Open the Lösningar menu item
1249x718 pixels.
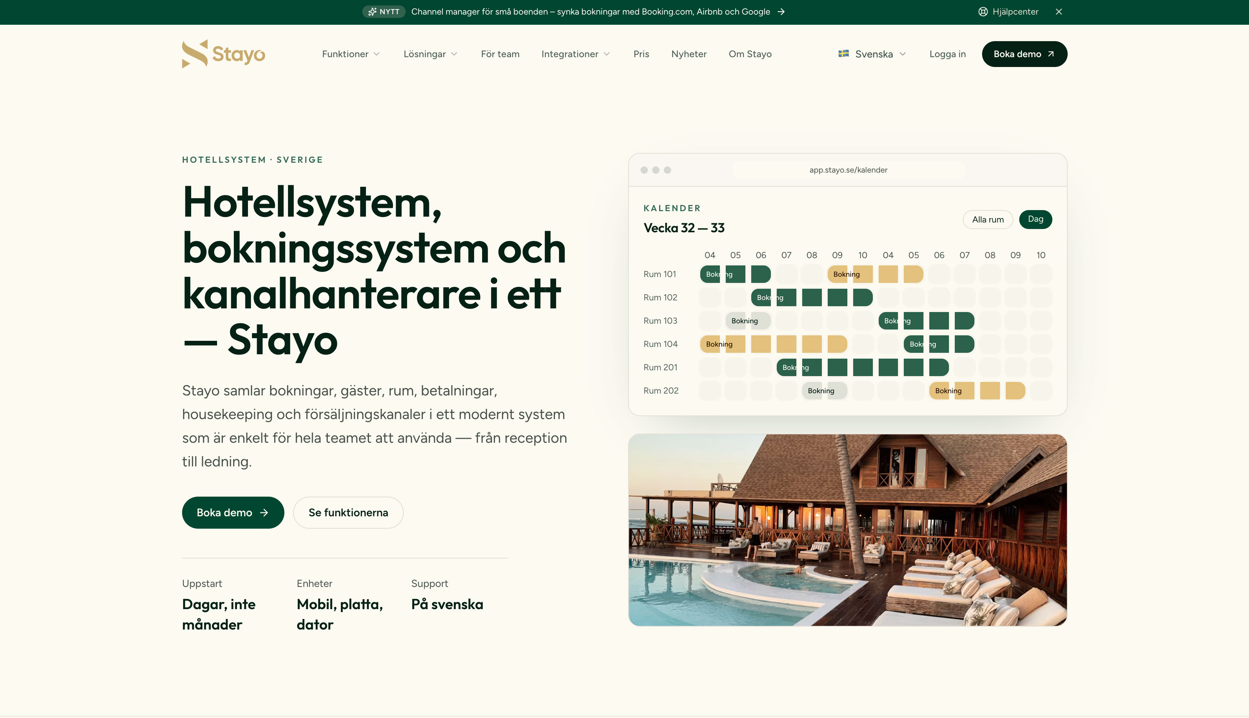(x=430, y=54)
